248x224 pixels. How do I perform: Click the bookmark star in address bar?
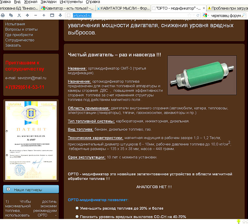[189, 15]
